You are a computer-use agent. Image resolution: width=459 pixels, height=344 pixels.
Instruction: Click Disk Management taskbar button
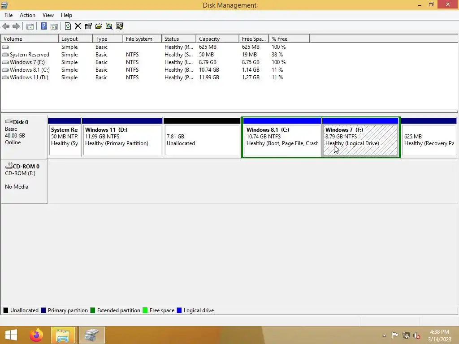click(x=91, y=335)
